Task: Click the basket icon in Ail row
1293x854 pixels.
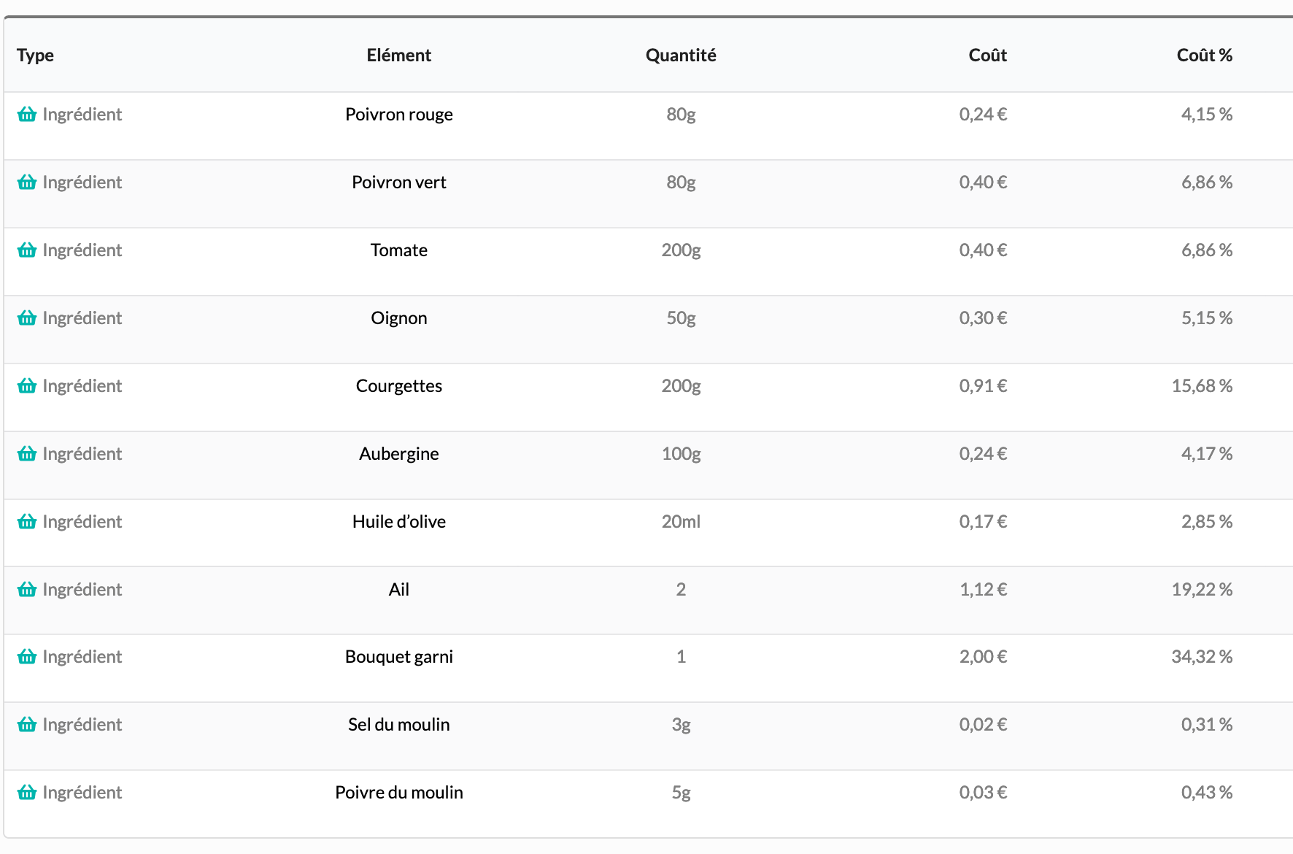Action: pyautogui.click(x=27, y=590)
